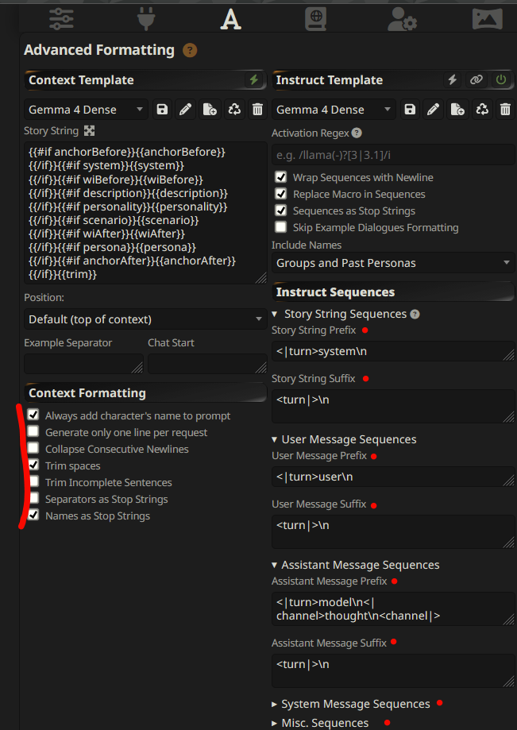
Task: Delete Context Template with trash icon
Action: pyautogui.click(x=257, y=110)
